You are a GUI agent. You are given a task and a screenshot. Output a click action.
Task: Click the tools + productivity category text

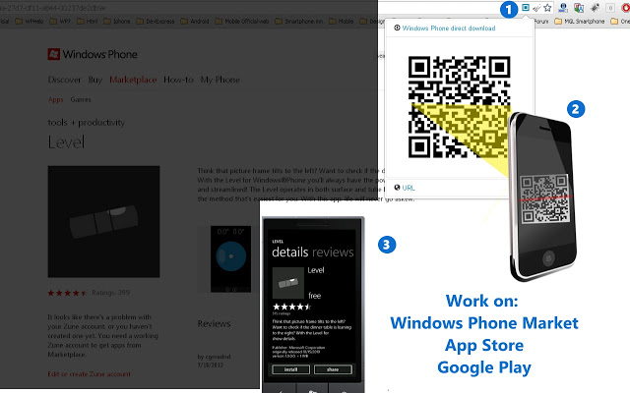coord(86,122)
